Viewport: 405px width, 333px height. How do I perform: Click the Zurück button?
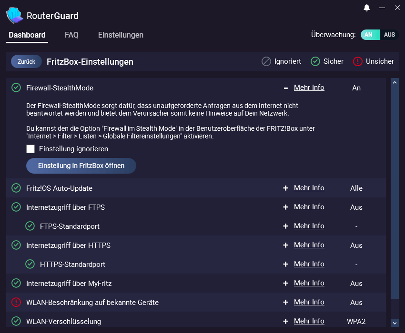[26, 62]
